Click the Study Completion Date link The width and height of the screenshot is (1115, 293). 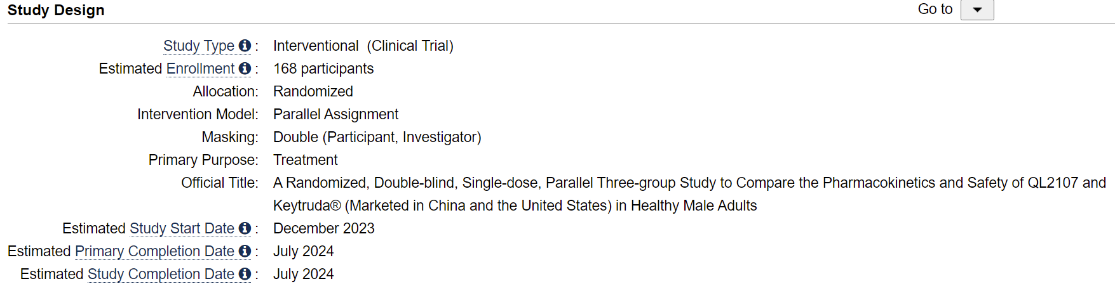[161, 274]
